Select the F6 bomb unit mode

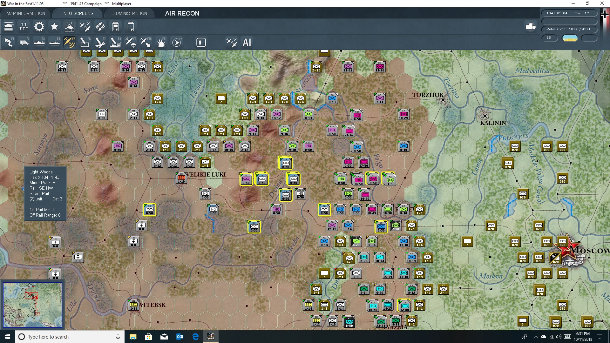pyautogui.click(x=85, y=42)
